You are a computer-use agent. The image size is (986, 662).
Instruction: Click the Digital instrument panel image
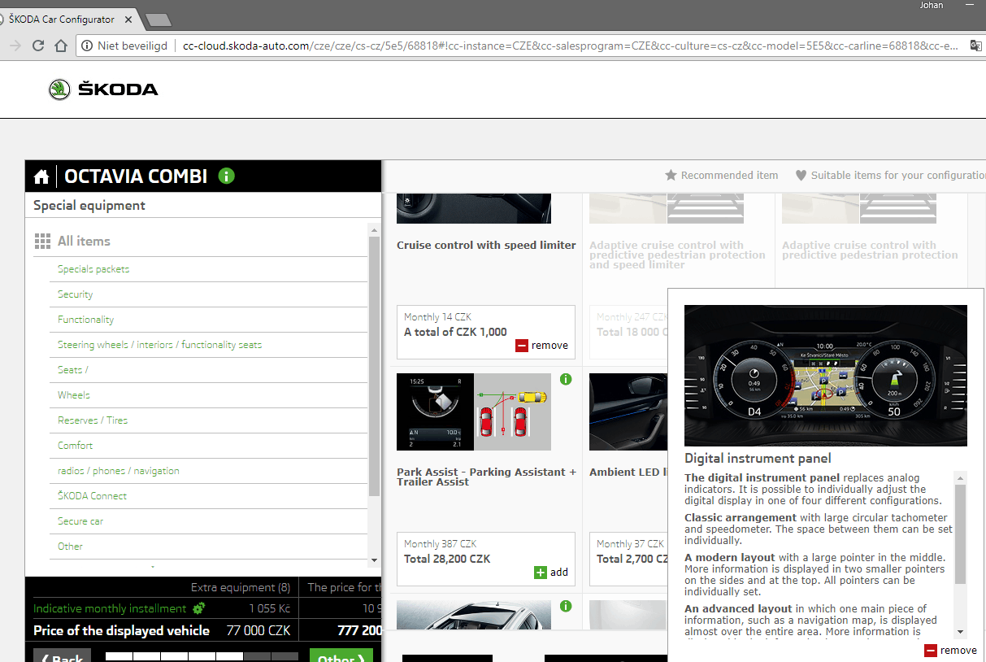tap(826, 376)
